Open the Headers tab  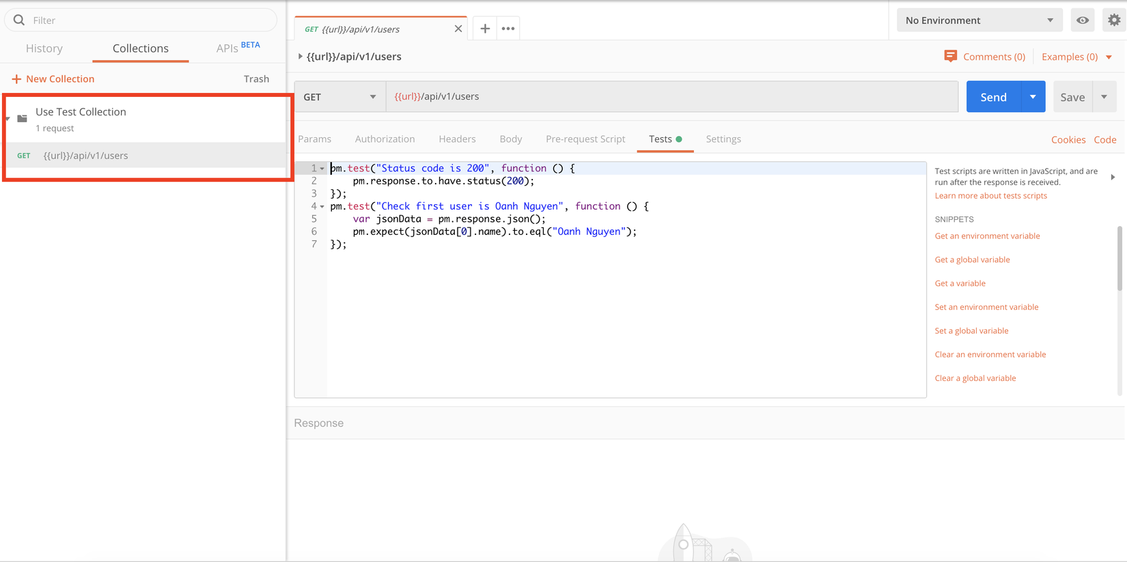coord(457,139)
